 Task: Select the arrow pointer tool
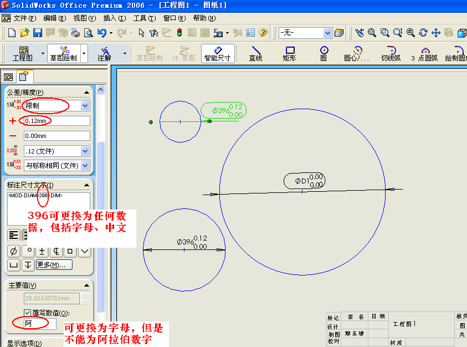[x=141, y=33]
